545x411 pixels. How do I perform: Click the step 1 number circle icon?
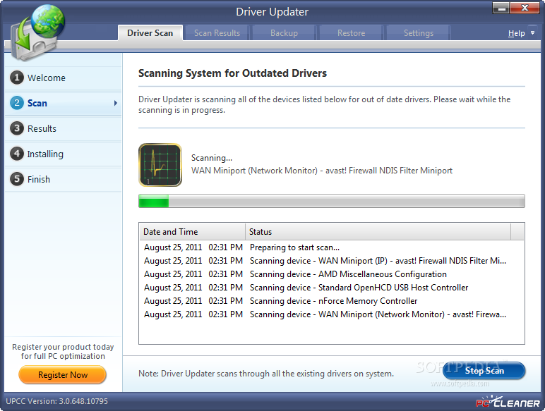click(x=17, y=78)
